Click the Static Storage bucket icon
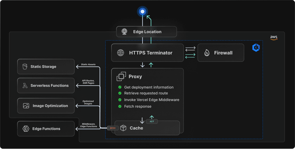Image resolution: width=295 pixels, height=153 pixels. 25,66
